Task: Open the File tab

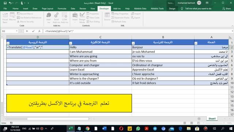Action: click(x=5, y=8)
